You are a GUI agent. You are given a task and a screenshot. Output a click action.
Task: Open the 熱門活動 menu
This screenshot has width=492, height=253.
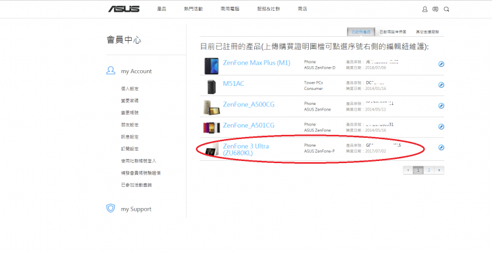(x=193, y=9)
